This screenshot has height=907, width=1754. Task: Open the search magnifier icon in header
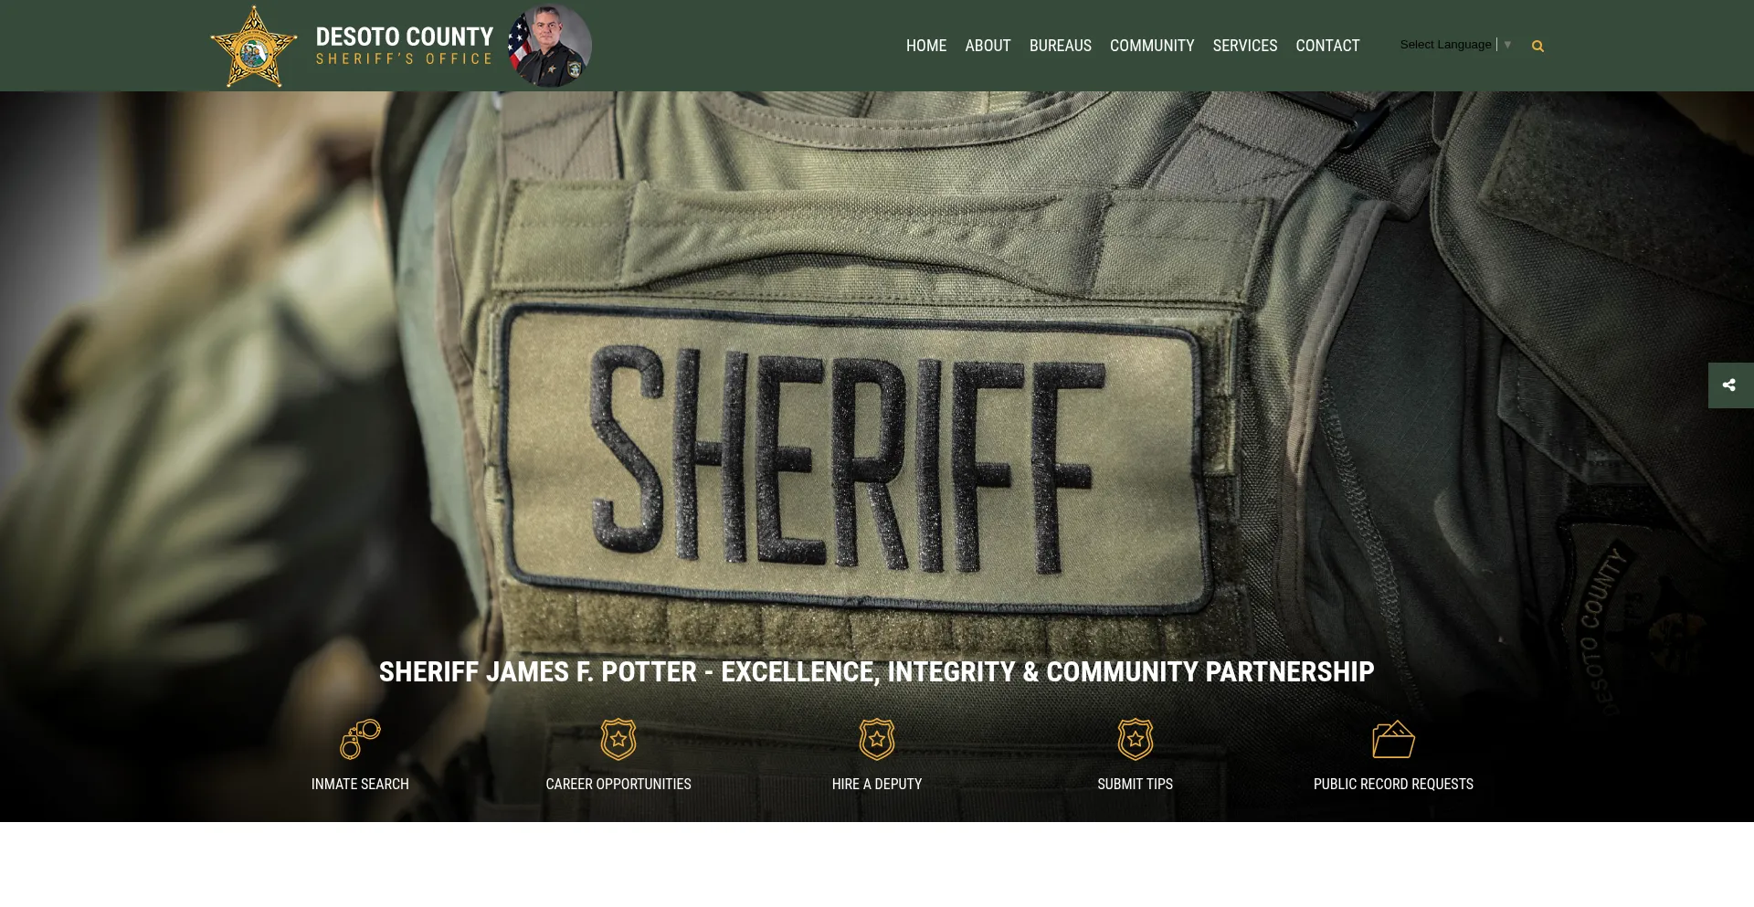point(1537,47)
